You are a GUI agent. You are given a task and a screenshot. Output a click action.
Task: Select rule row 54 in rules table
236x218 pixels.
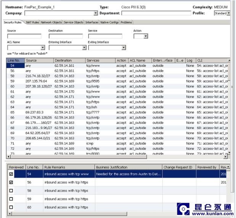point(117,66)
